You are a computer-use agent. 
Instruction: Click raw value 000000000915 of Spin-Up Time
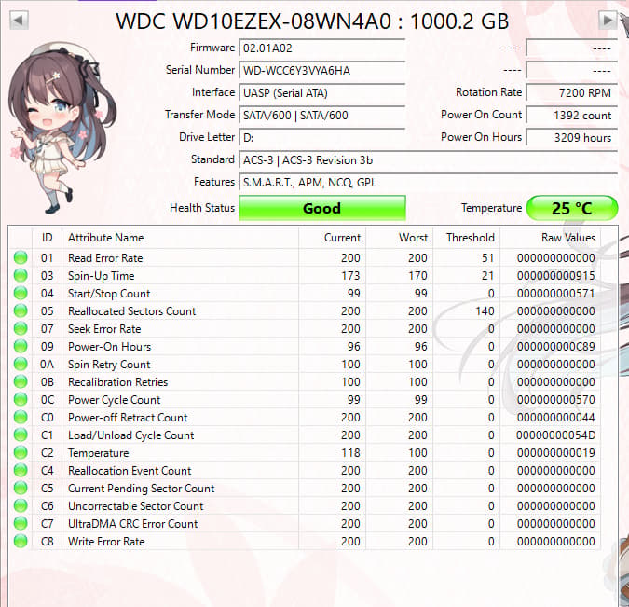(556, 276)
